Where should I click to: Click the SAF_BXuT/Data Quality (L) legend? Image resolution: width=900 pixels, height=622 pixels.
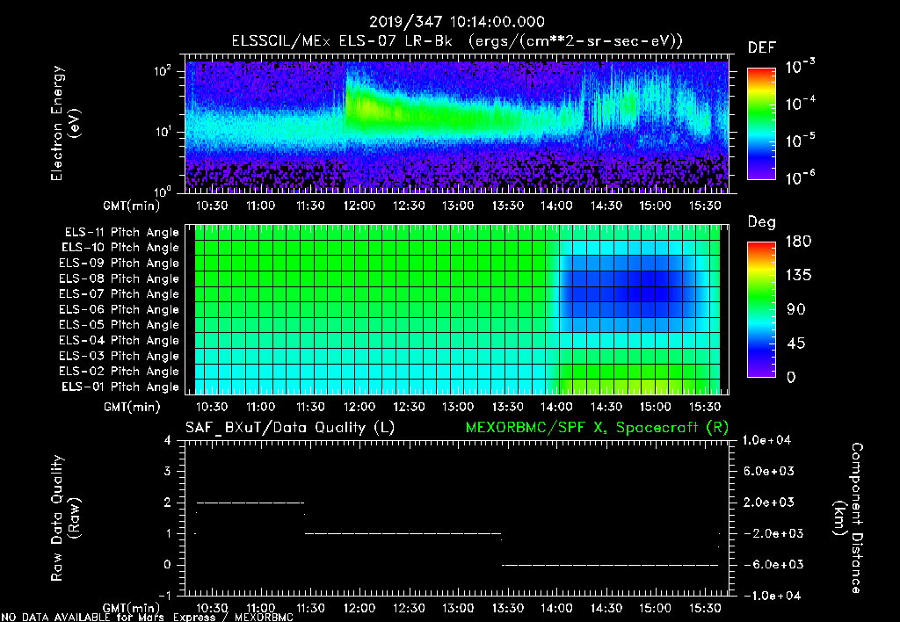point(290,428)
